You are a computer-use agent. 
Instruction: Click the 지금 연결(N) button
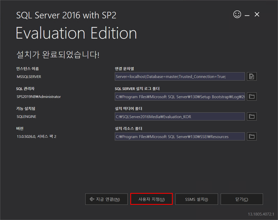(x=106, y=199)
